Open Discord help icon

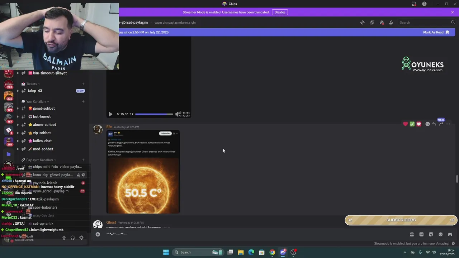coord(424,4)
